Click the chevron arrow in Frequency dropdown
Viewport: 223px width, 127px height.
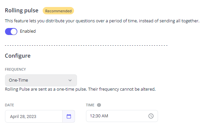click(70, 80)
